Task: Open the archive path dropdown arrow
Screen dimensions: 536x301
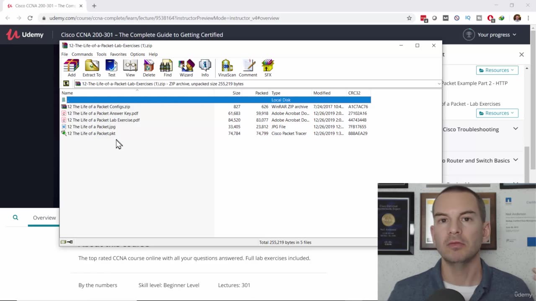Action: click(x=439, y=84)
